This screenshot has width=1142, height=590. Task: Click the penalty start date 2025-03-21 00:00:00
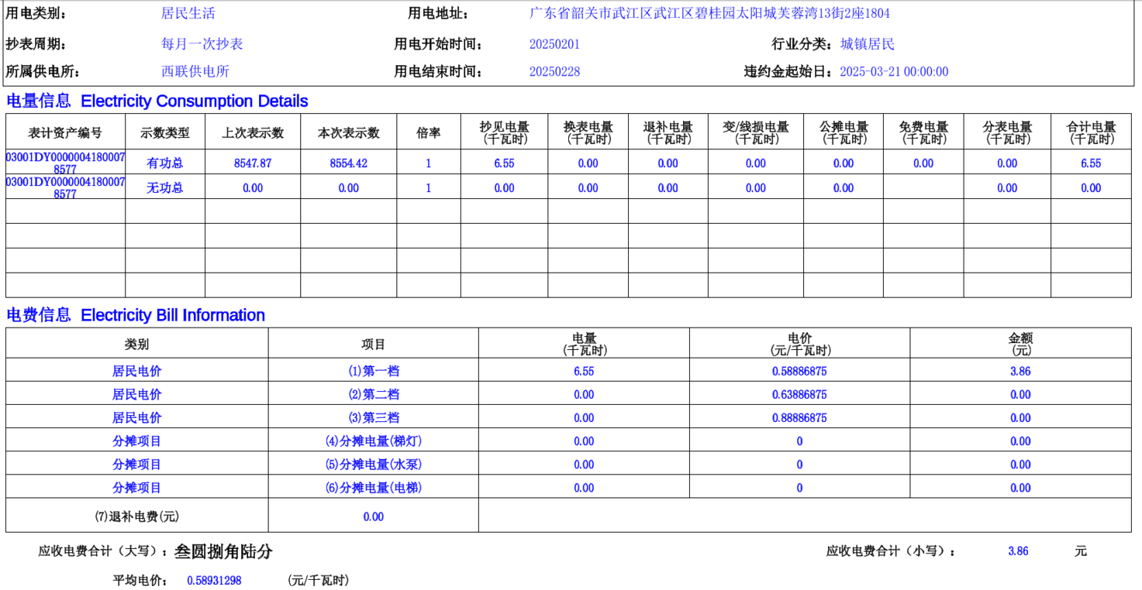(894, 72)
